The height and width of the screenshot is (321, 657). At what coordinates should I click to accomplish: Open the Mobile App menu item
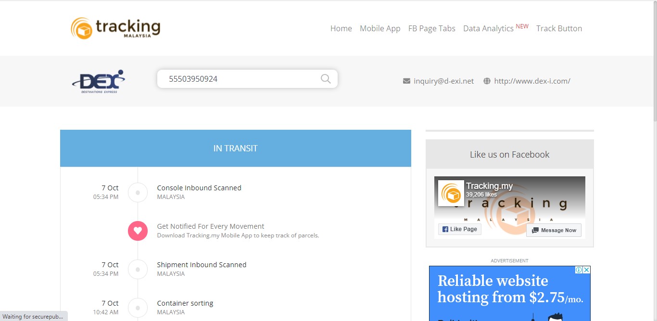pyautogui.click(x=380, y=28)
